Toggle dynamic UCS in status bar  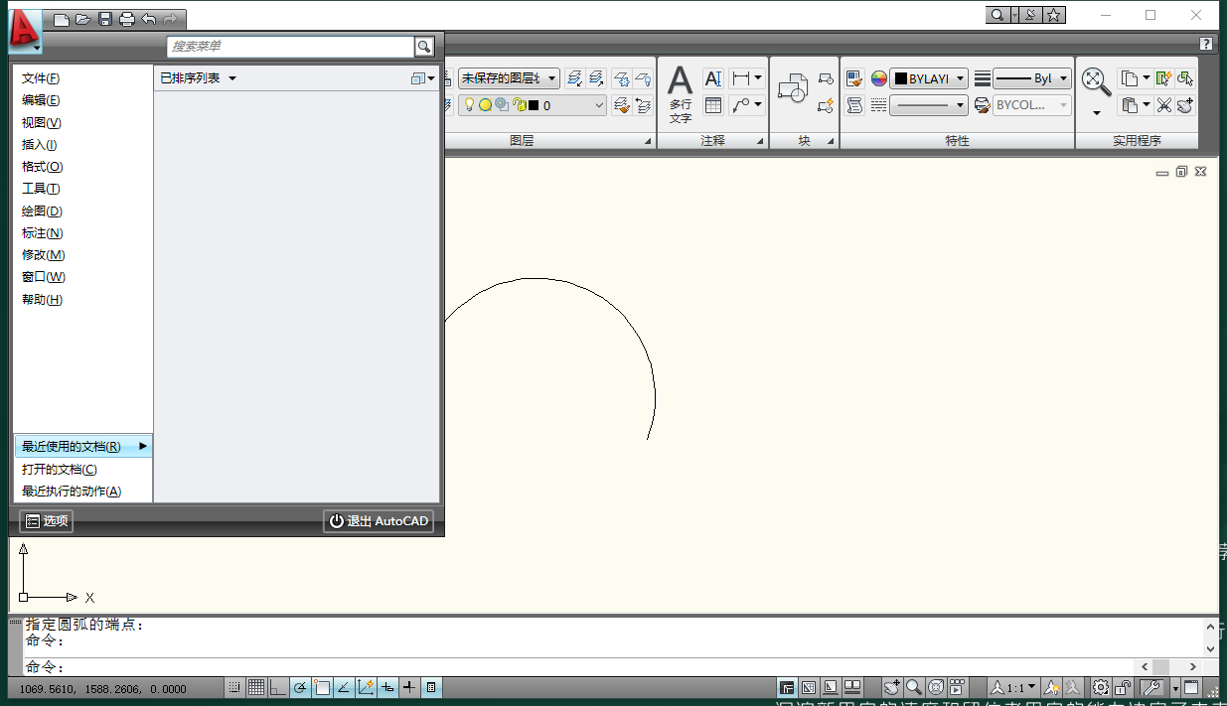[366, 687]
